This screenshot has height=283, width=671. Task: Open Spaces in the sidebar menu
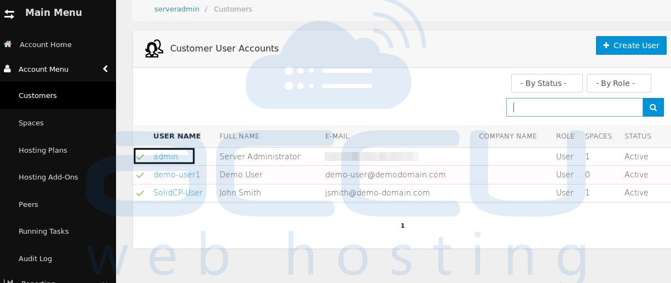pyautogui.click(x=31, y=123)
